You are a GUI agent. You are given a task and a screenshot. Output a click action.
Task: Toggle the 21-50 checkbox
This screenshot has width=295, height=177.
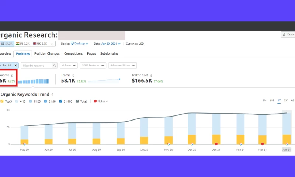tap(45, 101)
